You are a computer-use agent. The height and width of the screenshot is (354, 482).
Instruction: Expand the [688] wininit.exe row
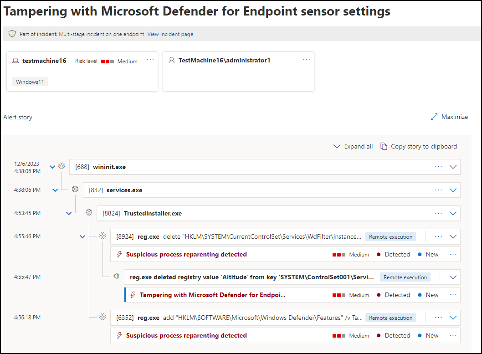[453, 167]
